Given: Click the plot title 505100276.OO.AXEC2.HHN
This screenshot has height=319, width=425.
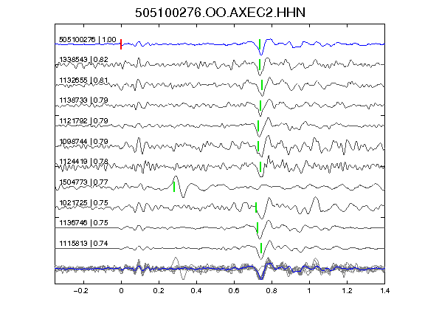Looking at the screenshot, I should pyautogui.click(x=220, y=13).
